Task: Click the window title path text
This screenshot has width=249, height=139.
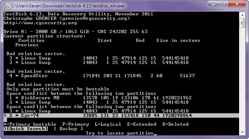Action: click(x=68, y=6)
